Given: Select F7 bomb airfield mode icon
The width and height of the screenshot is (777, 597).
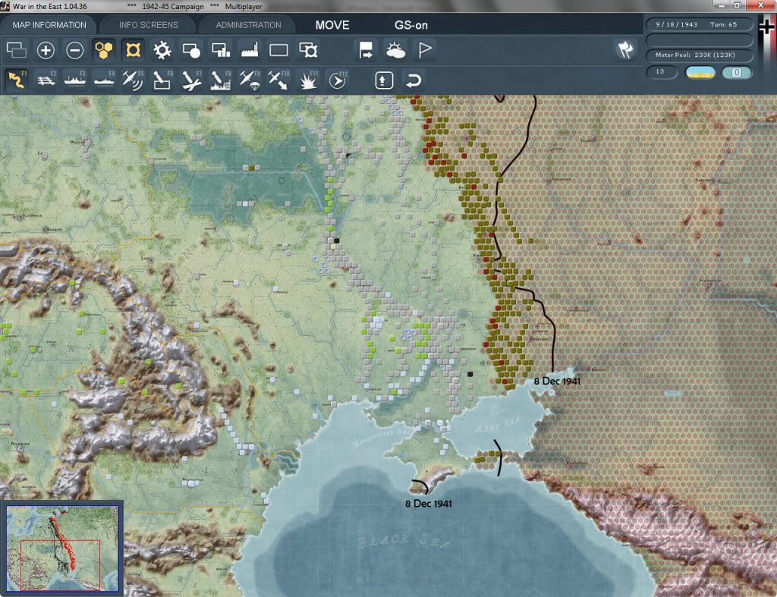Looking at the screenshot, I should (x=191, y=80).
